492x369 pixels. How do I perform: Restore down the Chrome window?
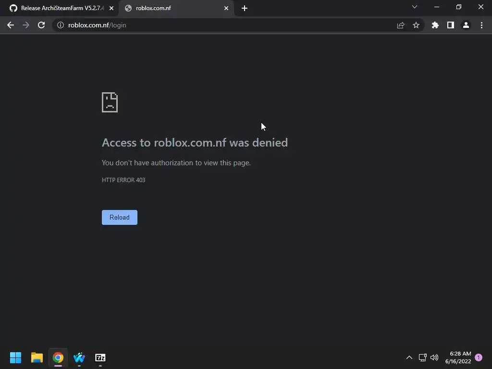tap(459, 7)
